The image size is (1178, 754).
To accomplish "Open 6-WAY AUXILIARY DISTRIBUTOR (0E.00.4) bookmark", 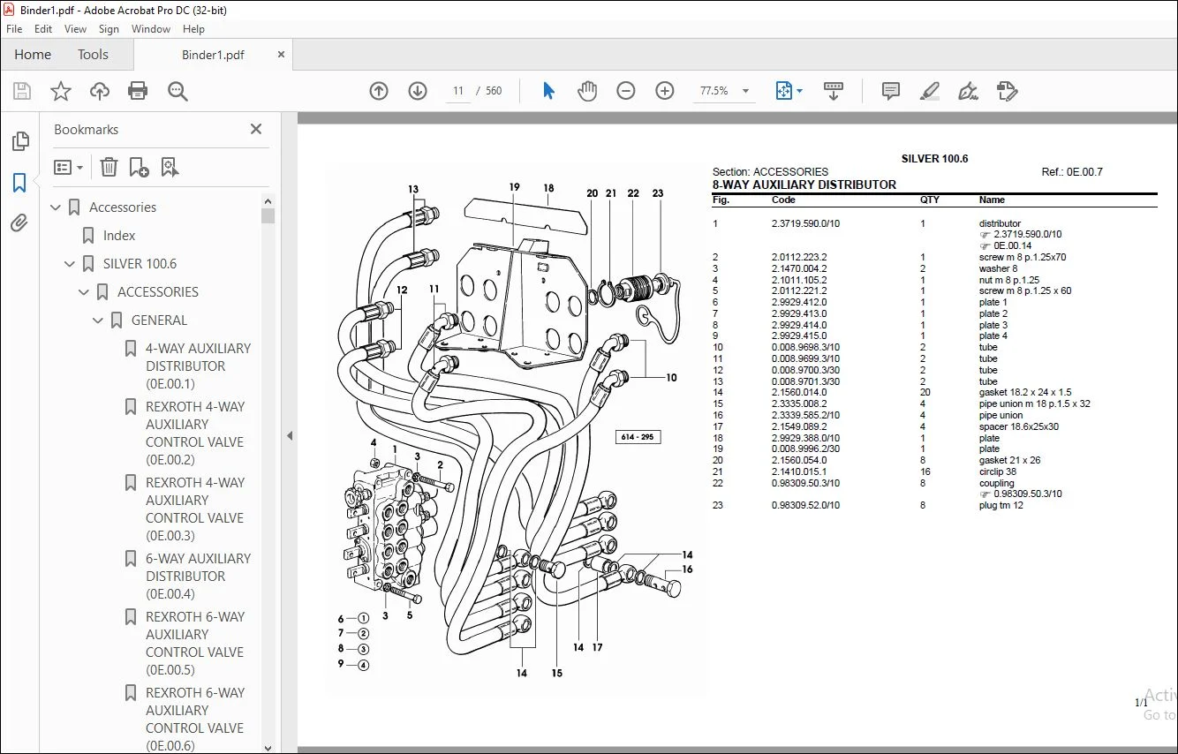I will click(198, 577).
